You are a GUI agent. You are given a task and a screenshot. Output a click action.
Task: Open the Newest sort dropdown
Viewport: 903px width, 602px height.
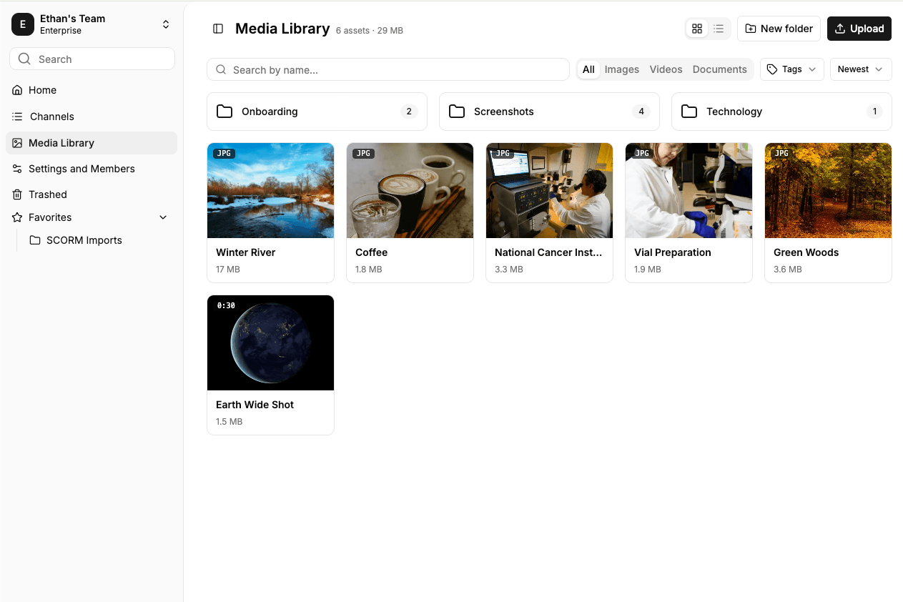coord(861,69)
